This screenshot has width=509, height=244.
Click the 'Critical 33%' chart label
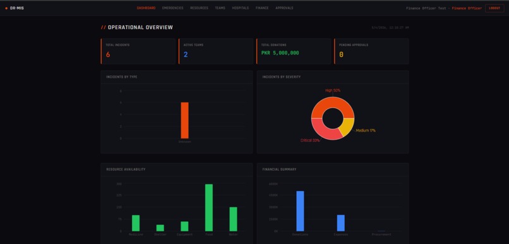click(x=310, y=140)
